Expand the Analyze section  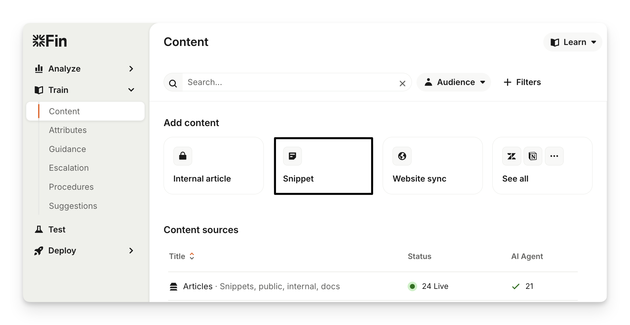point(131,69)
